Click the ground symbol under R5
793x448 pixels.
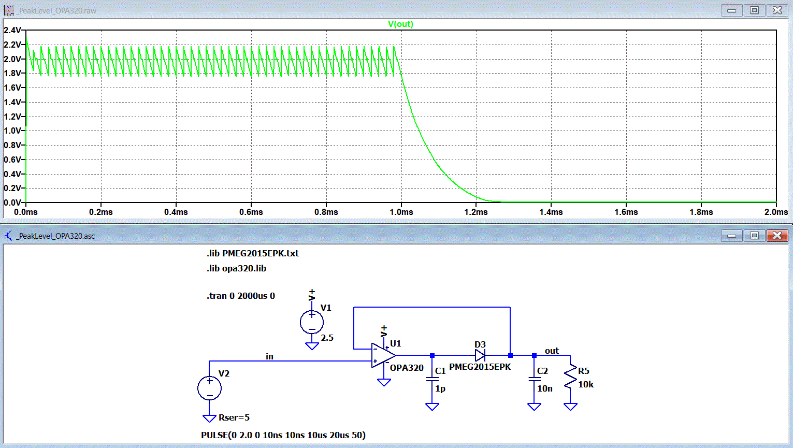point(570,407)
